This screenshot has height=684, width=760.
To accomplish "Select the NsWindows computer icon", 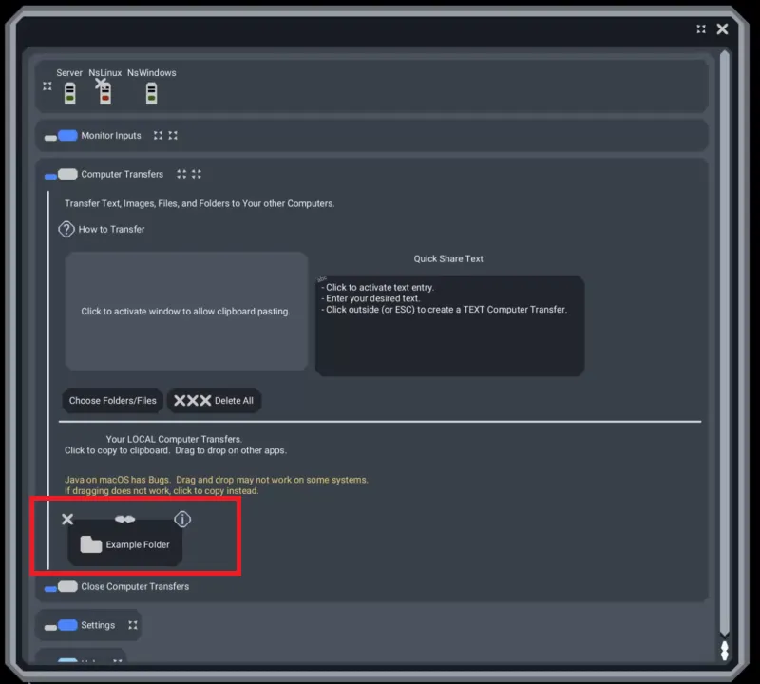I will coord(151,93).
